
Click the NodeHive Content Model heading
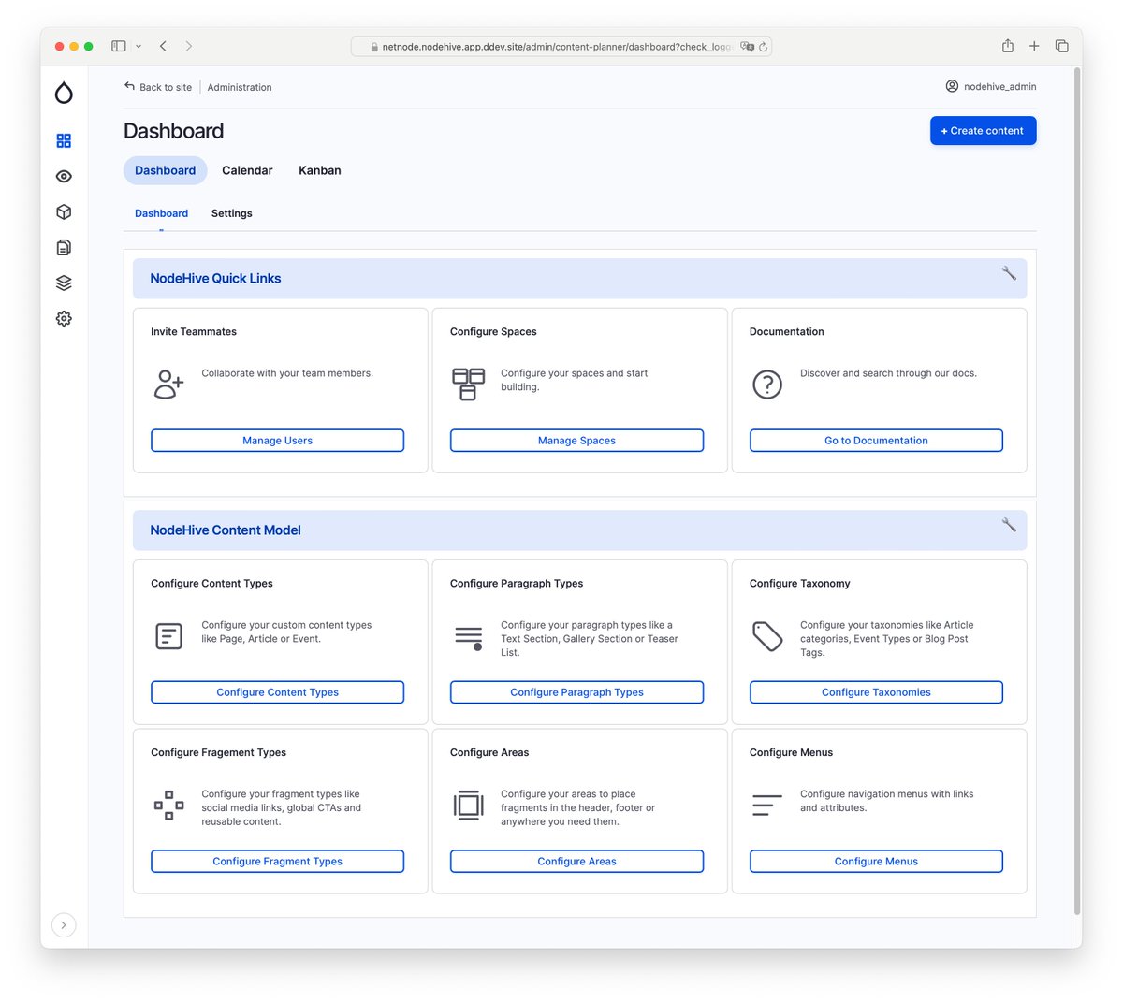(x=226, y=530)
